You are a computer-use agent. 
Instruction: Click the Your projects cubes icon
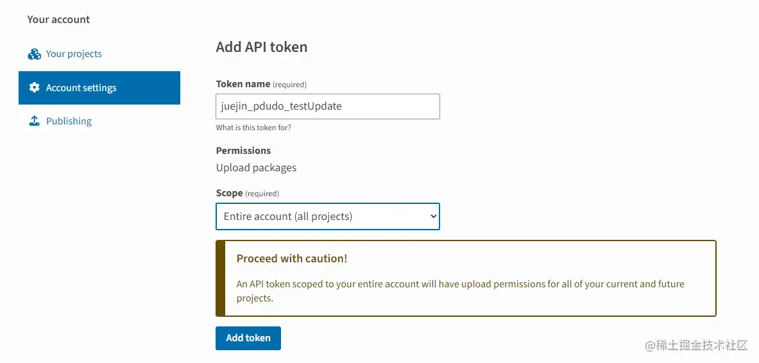[x=35, y=54]
